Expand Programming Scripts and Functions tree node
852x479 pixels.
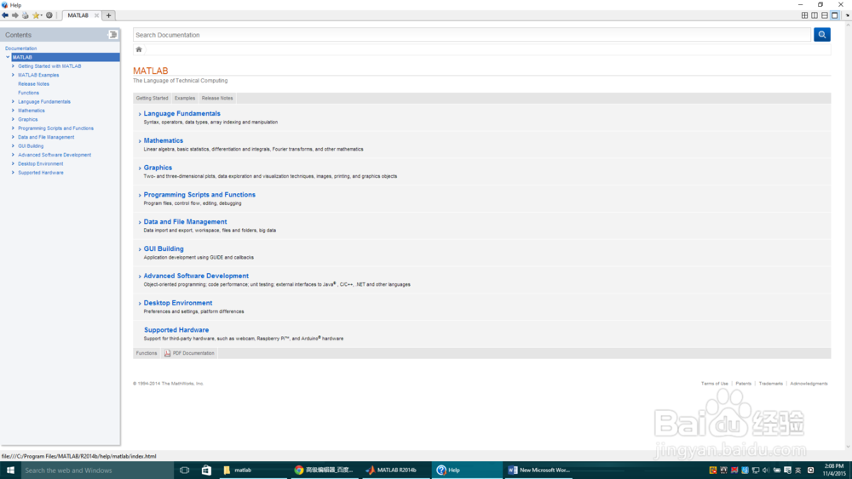pos(13,128)
